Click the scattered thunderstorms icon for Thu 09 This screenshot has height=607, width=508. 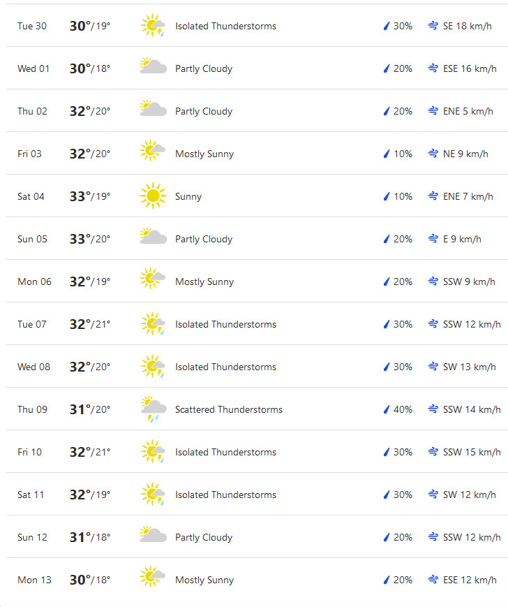154,409
